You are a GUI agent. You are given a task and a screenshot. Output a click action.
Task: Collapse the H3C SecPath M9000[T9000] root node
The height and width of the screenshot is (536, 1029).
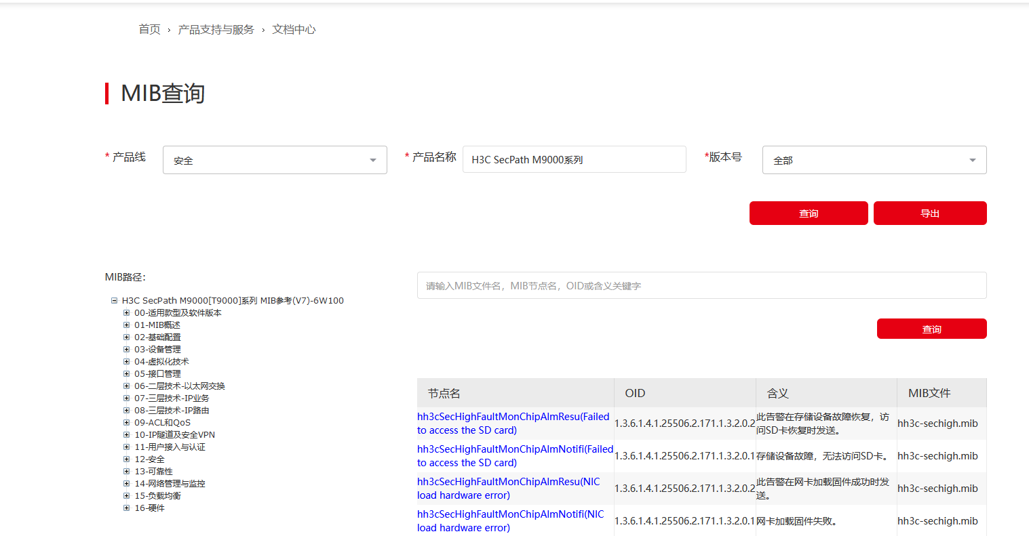[x=115, y=300]
